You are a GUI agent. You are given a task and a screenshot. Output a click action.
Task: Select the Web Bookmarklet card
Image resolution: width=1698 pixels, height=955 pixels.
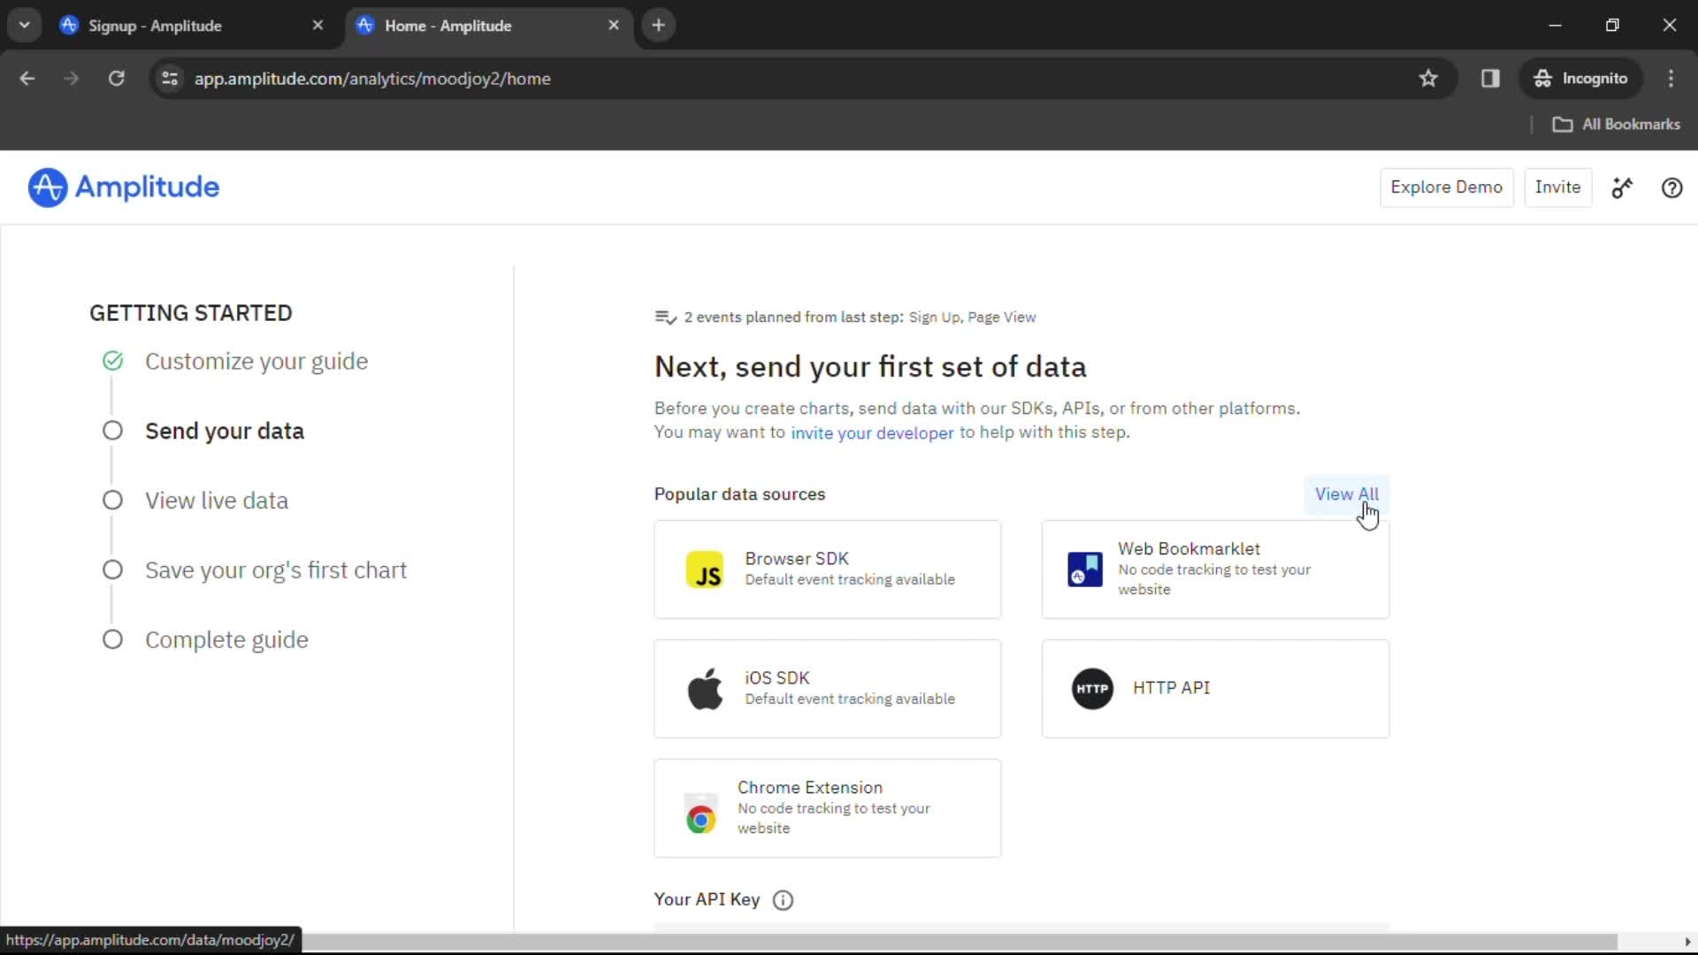[1215, 569]
